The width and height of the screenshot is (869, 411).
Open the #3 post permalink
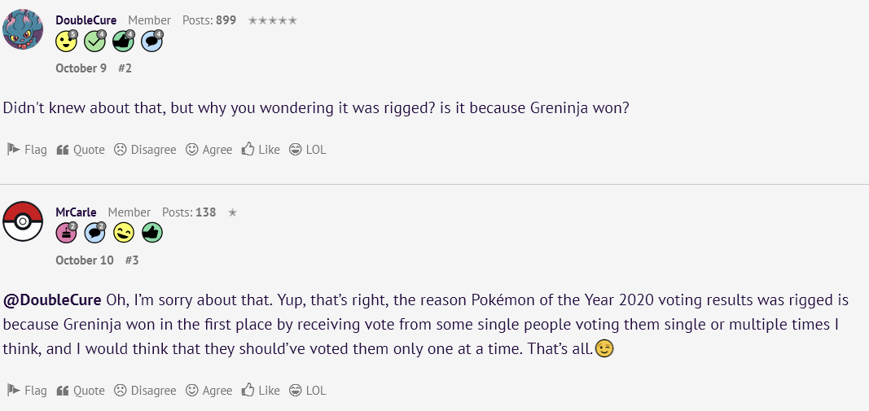pos(132,260)
